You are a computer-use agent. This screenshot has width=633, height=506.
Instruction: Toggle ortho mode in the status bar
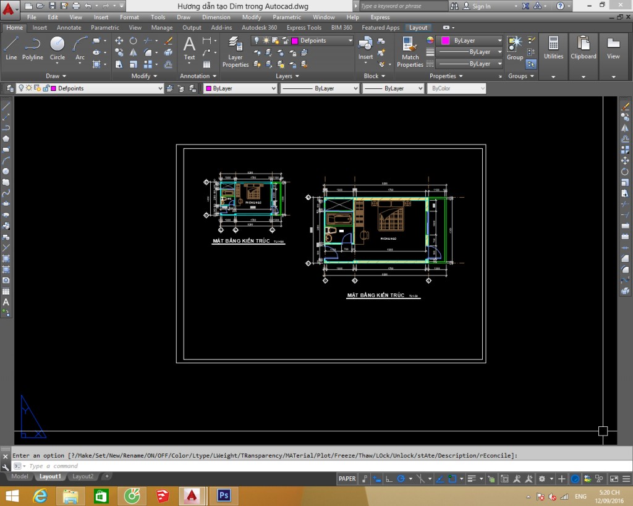click(388, 478)
